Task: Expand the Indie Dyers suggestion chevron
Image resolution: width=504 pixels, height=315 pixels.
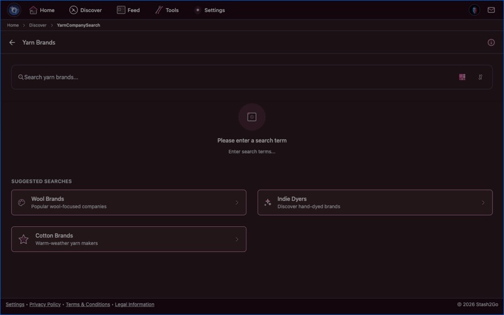Action: (483, 203)
